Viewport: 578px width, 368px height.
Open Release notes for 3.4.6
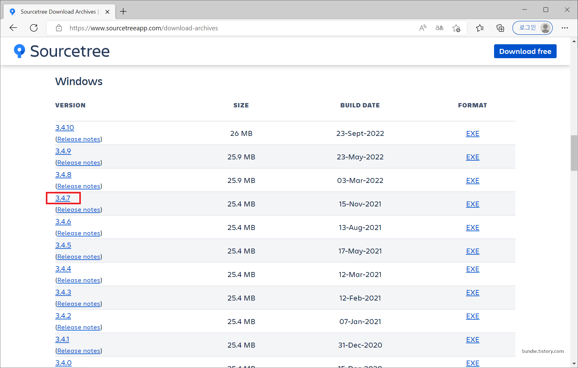tap(79, 233)
